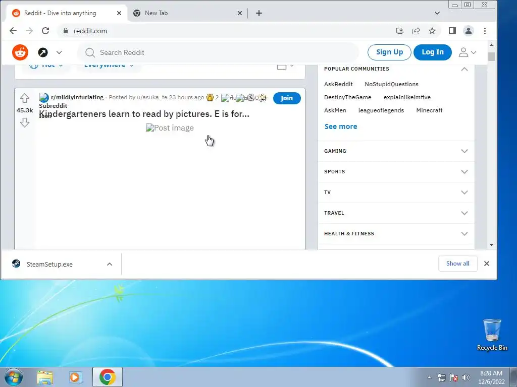Click Show all downloads
517x387 pixels.
457,264
